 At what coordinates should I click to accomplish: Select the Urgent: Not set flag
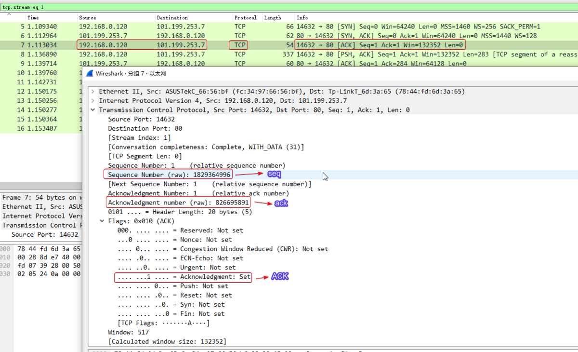coord(176,268)
